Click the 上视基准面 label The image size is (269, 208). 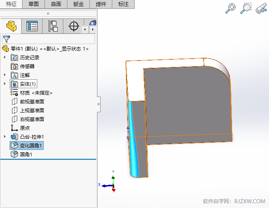click(x=32, y=111)
